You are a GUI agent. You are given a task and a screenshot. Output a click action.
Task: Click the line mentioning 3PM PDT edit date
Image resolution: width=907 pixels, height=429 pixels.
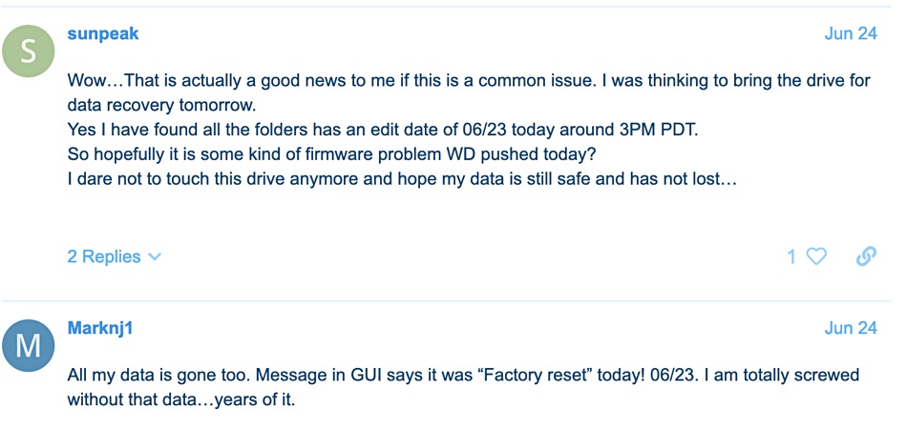tap(383, 130)
